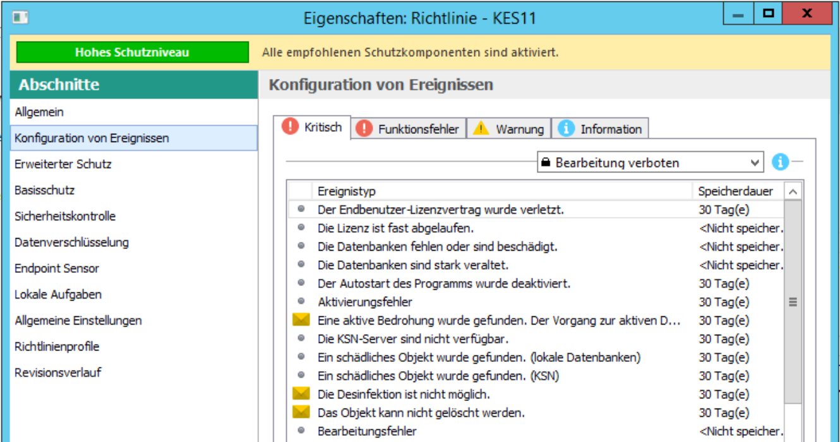Click gray dot icon of 'Bearbeitungsfehler' row
The width and height of the screenshot is (840, 442).
click(x=301, y=431)
